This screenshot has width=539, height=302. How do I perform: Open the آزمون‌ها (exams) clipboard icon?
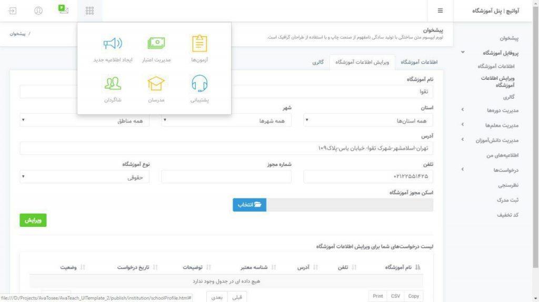[199, 44]
